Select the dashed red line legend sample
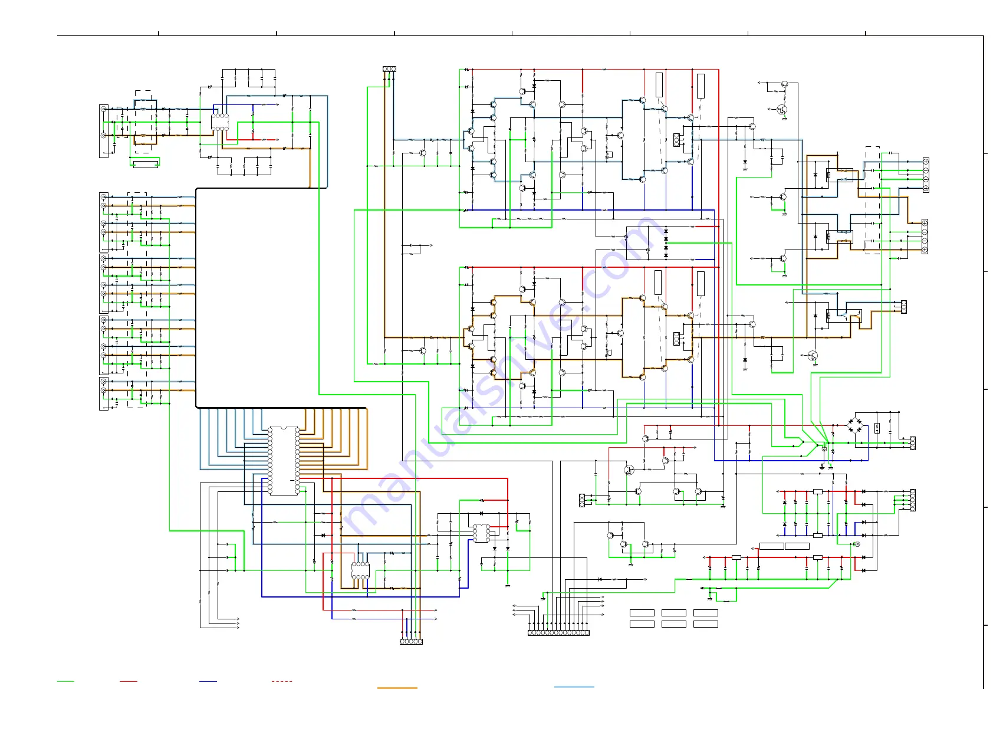 click(x=282, y=681)
